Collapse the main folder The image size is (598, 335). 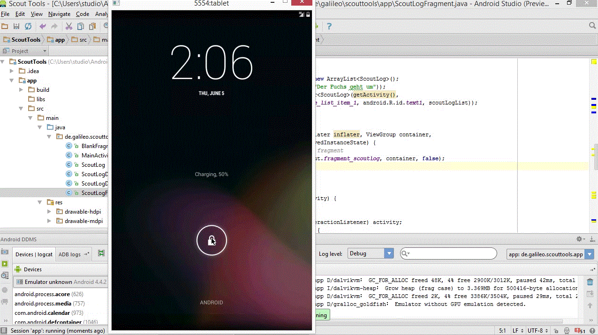(x=31, y=118)
